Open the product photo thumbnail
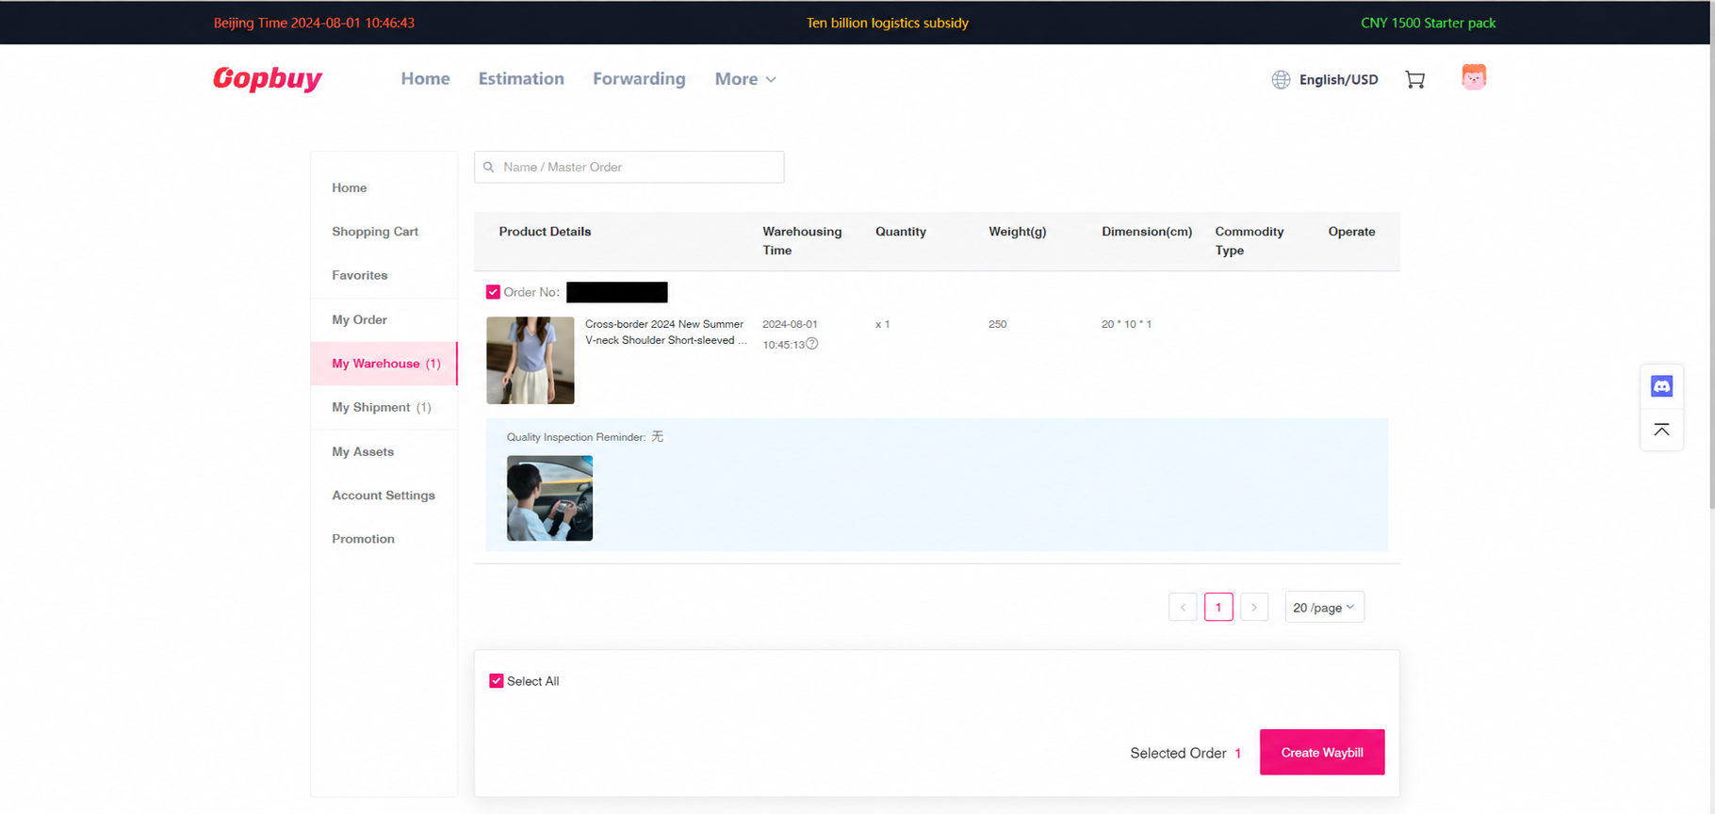Viewport: 1715px width, 814px height. coord(531,360)
